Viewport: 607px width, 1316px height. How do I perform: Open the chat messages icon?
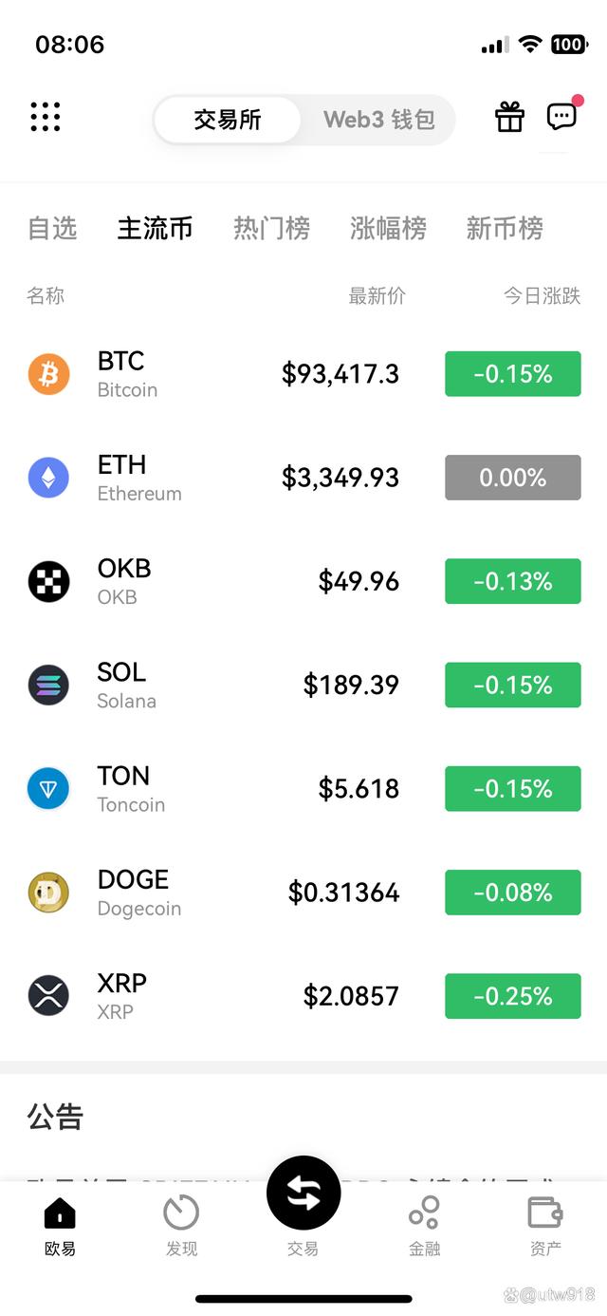point(561,117)
